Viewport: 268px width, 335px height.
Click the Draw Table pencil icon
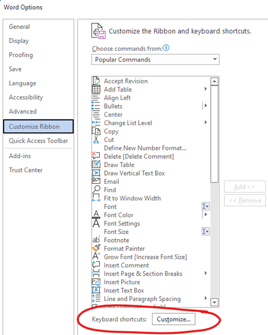tap(96, 164)
